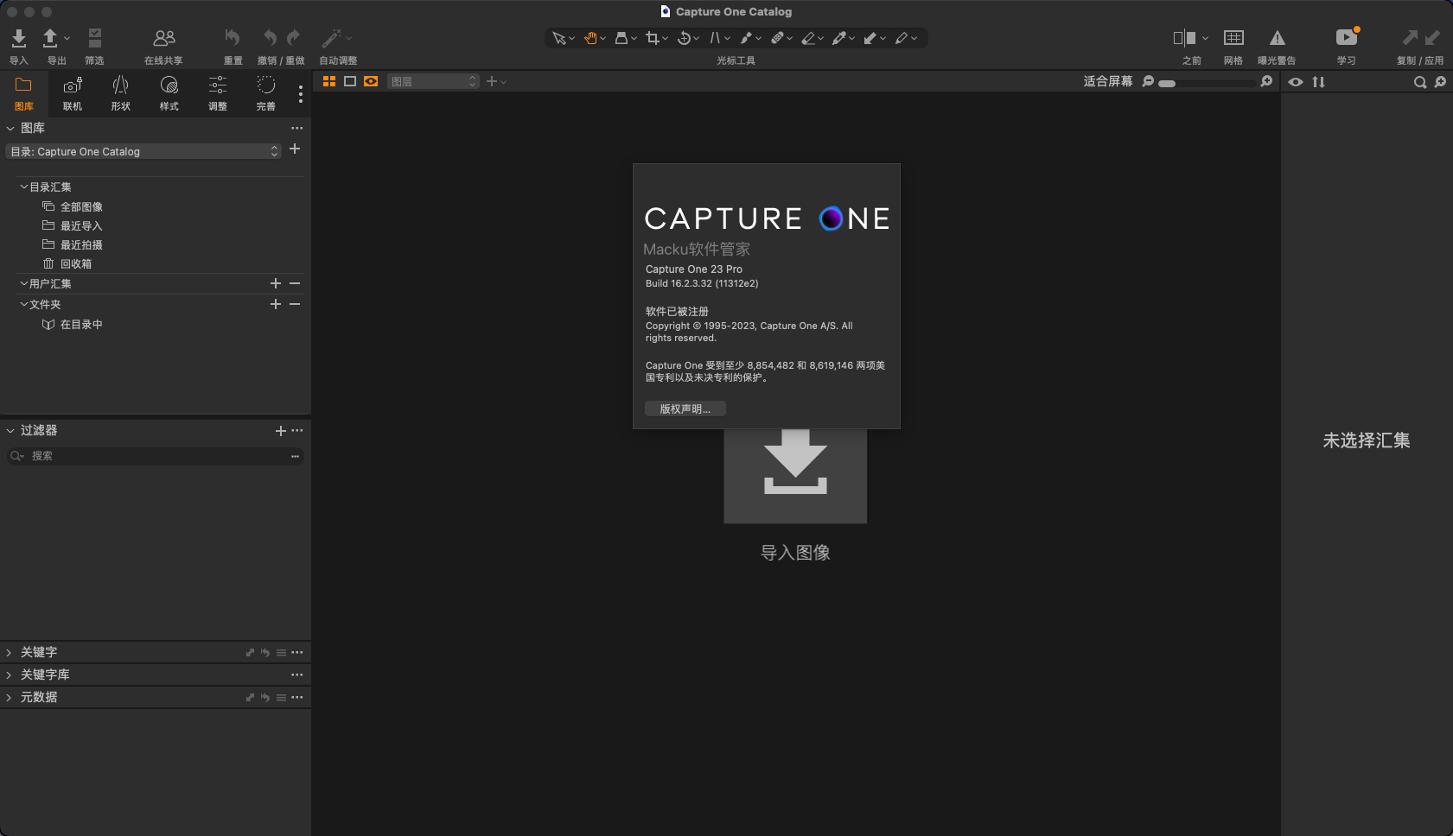This screenshot has width=1453, height=836.
Task: Open the 图层 layer dropdown
Action: tap(433, 81)
